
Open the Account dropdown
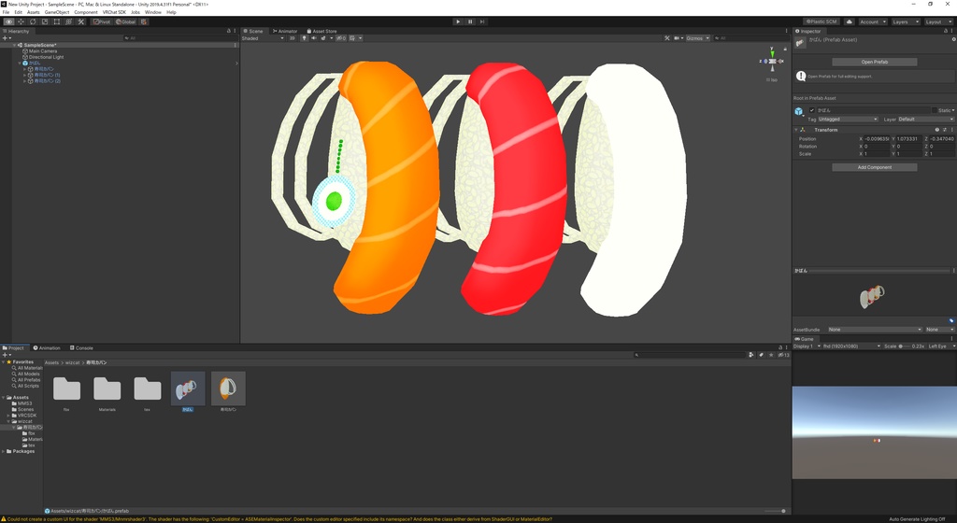[x=872, y=21]
